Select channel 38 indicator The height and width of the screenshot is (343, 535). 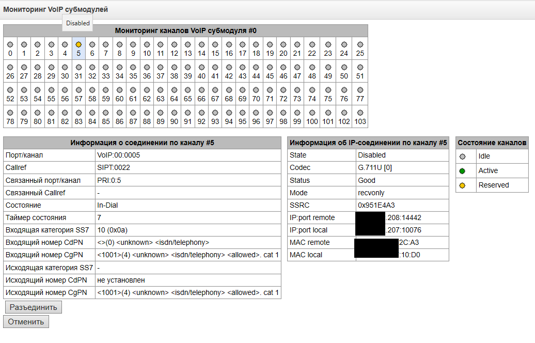175,67
